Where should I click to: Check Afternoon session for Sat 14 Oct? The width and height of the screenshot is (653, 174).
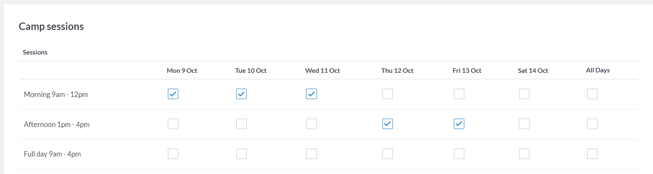click(524, 124)
